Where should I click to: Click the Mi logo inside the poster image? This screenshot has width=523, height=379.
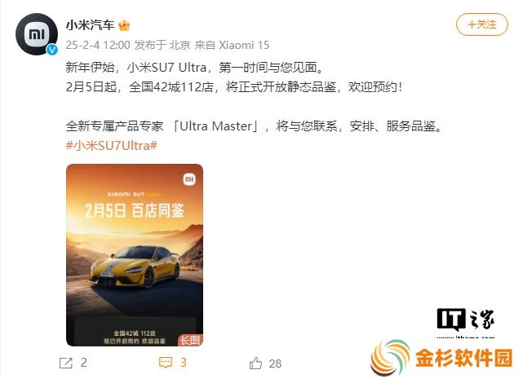(189, 179)
